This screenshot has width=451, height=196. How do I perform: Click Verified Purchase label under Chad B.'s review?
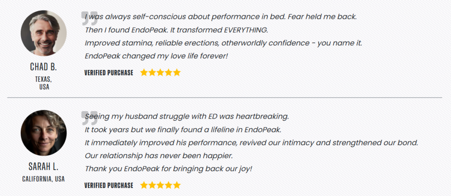109,73
